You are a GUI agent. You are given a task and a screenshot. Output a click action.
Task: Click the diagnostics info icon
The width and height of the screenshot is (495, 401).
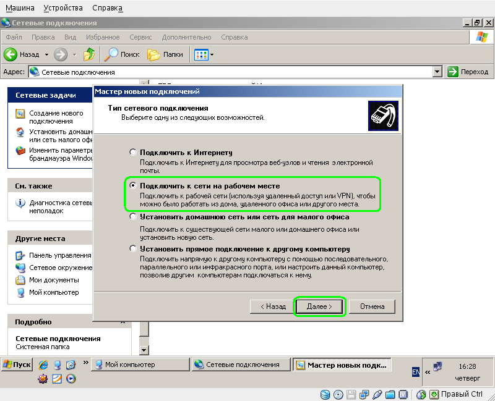[20, 203]
